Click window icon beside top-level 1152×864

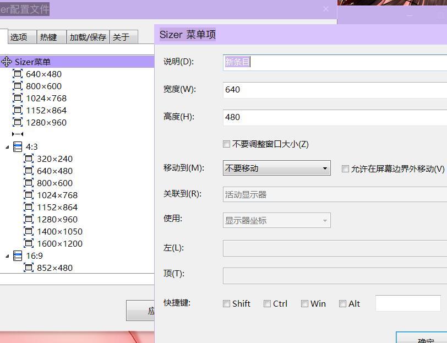click(18, 110)
